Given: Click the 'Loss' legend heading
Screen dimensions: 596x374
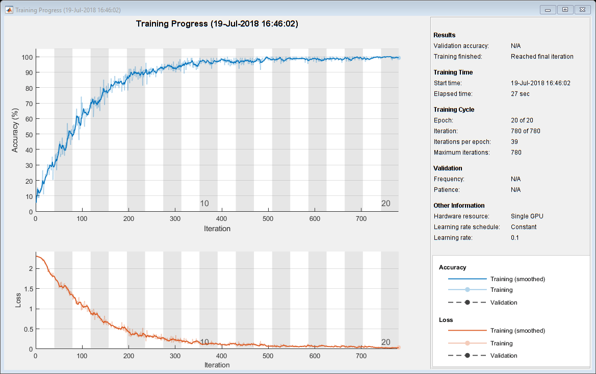Looking at the screenshot, I should 446,320.
